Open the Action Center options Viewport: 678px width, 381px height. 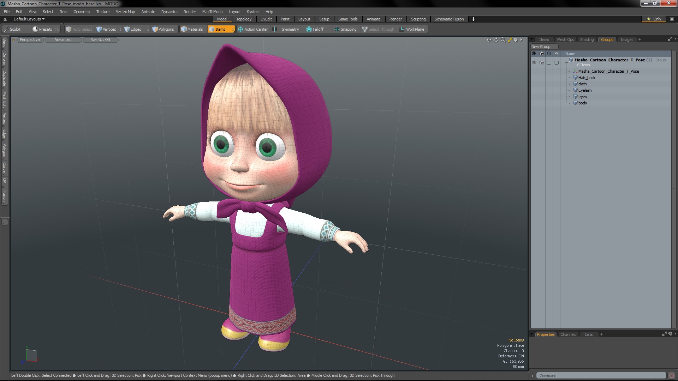coord(253,29)
